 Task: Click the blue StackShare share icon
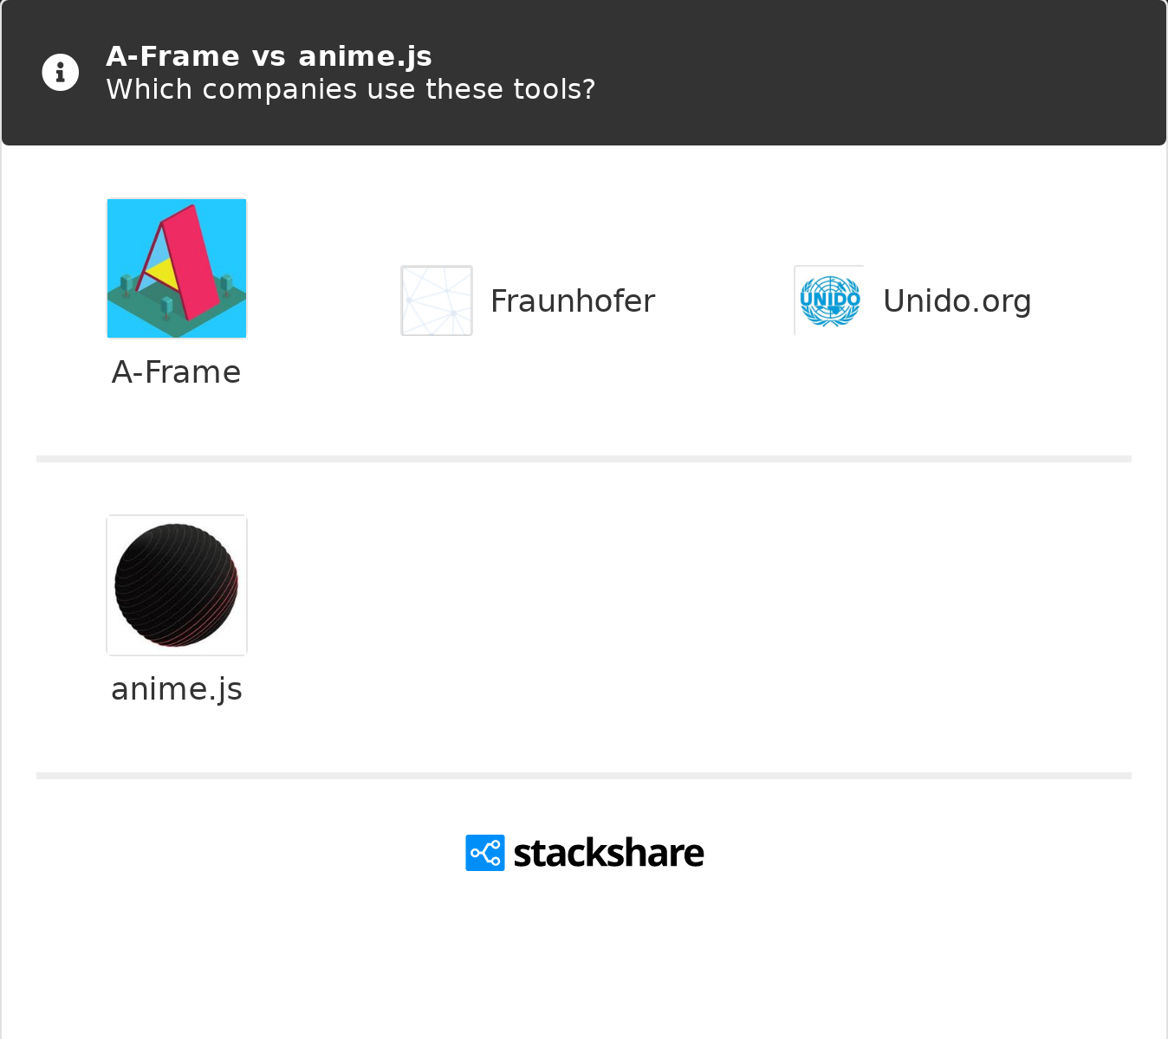tap(485, 853)
